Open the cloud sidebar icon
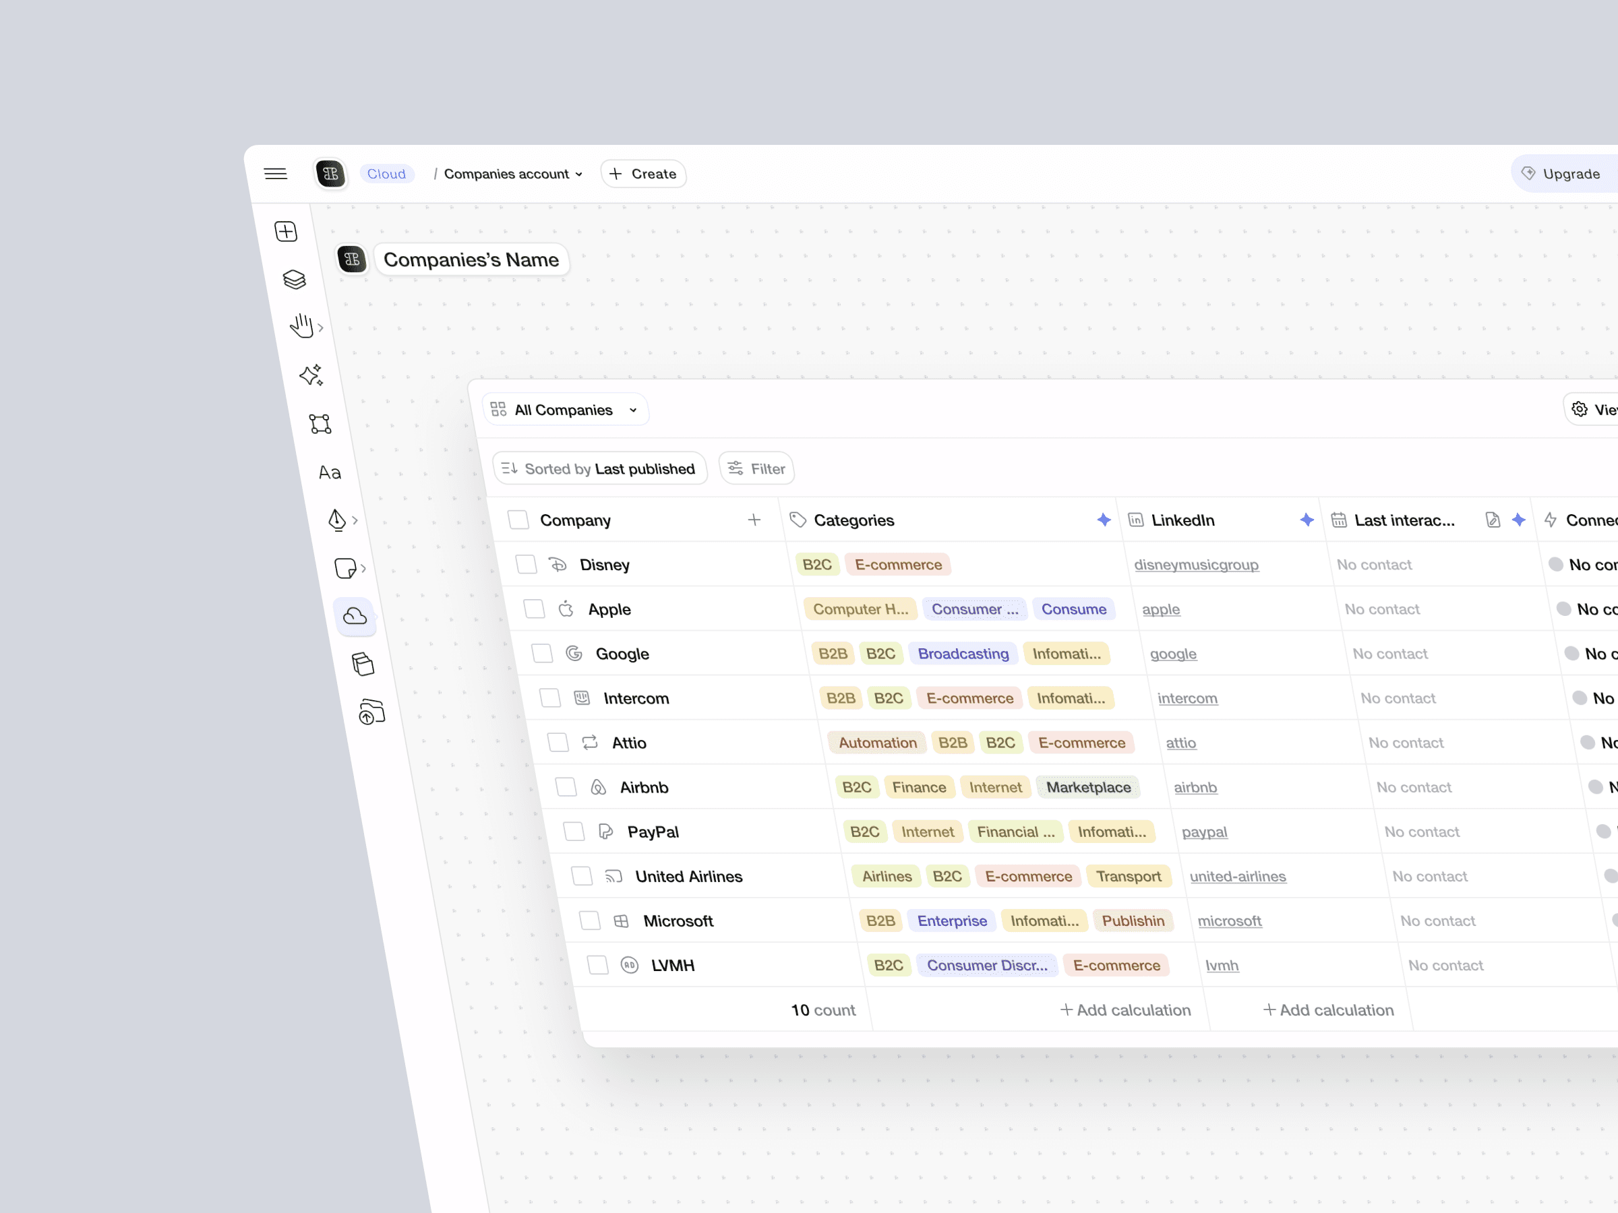The image size is (1618, 1213). point(355,616)
